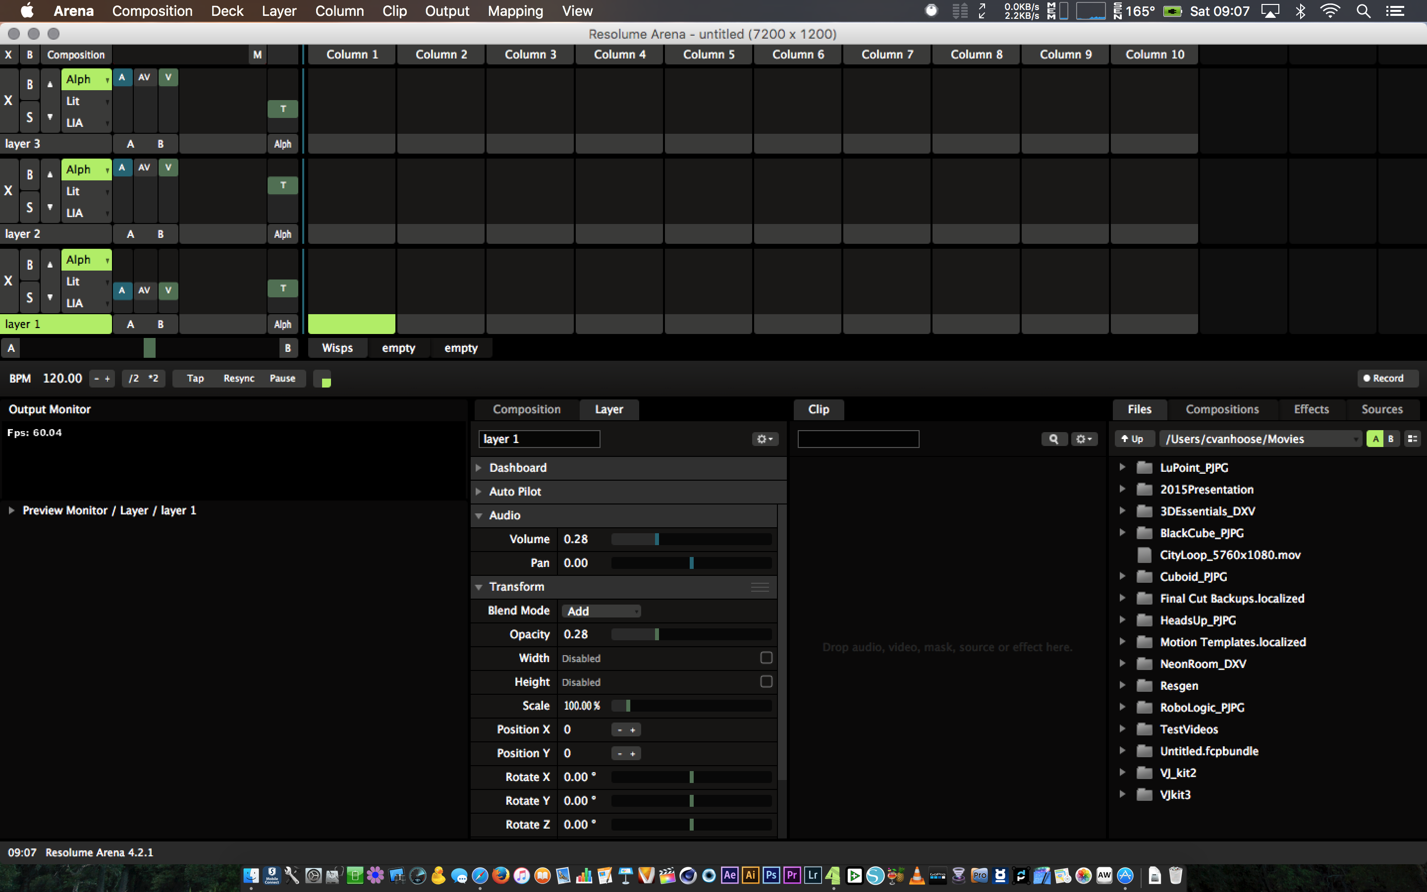Toggle layer 1 solo S button

(30, 297)
